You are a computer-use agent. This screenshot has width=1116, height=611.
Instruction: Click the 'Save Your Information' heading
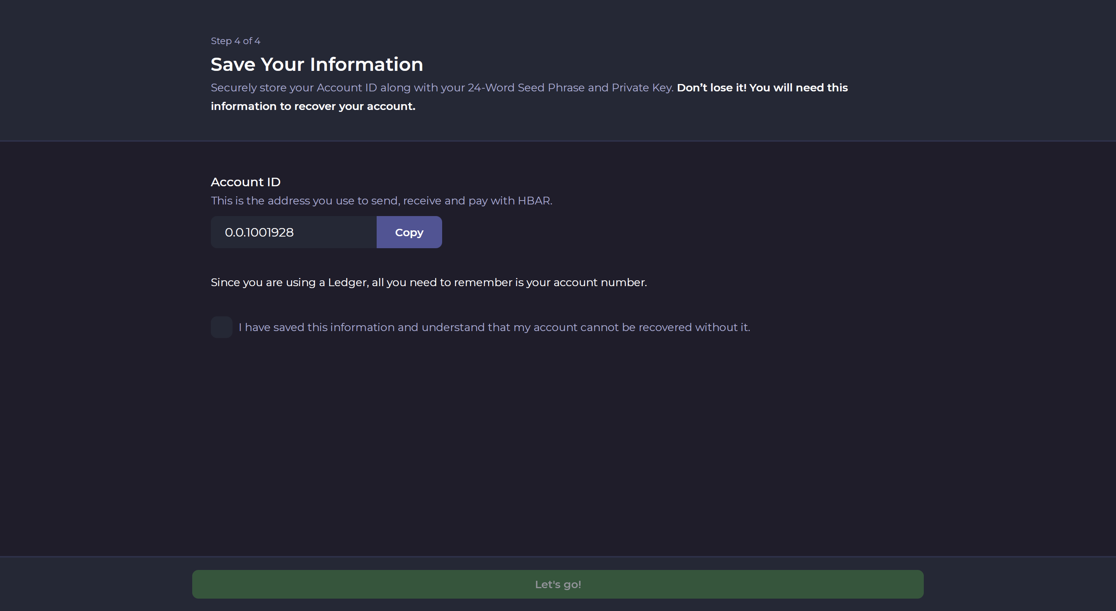tap(317, 65)
